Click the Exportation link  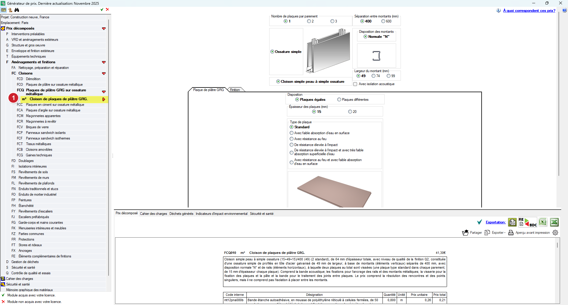[496, 222]
